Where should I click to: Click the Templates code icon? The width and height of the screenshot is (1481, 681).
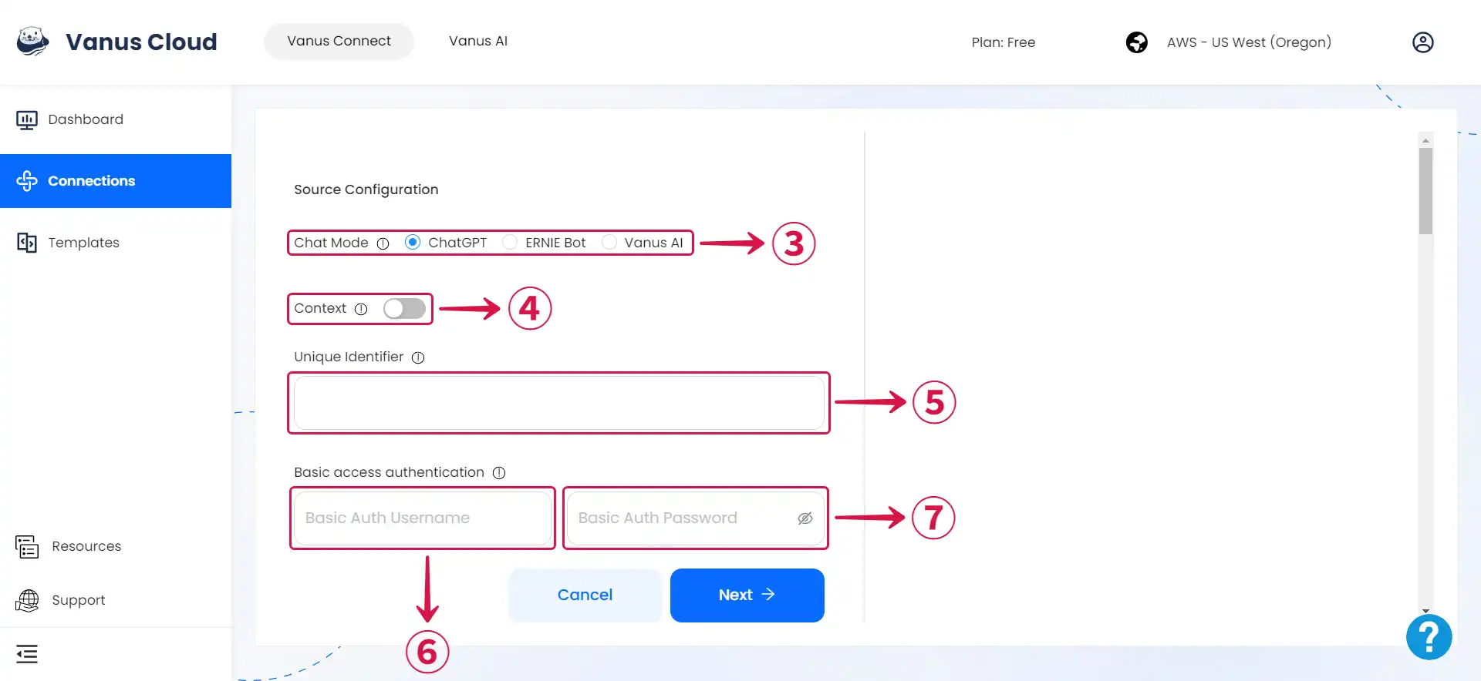[27, 243]
